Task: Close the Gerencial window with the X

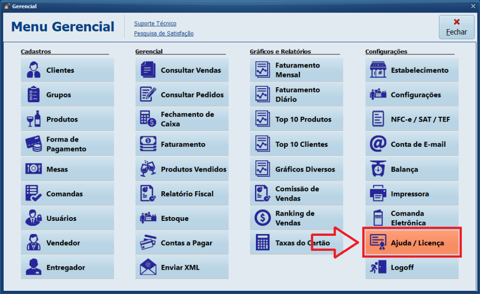Action: [x=473, y=6]
